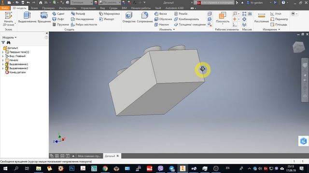Select the Сопряжение fillet tool
Screen dimensions: 309x173
click(145, 17)
